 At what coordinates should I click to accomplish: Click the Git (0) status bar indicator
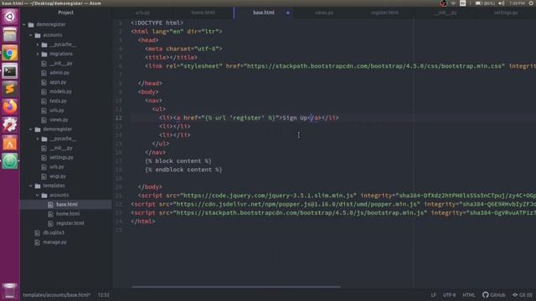522,295
